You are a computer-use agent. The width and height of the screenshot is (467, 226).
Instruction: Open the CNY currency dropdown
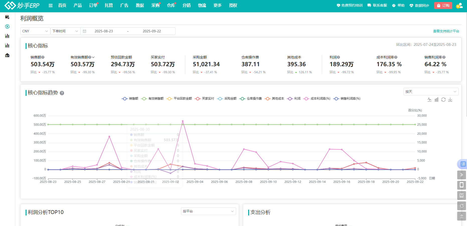(35, 31)
